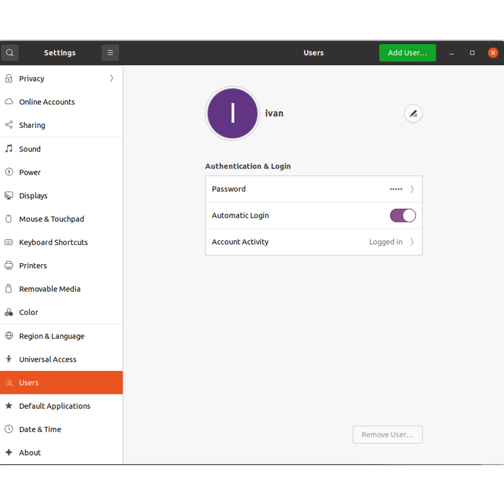This screenshot has width=504, height=504.
Task: Click the Universal Access person icon
Action: (9, 359)
